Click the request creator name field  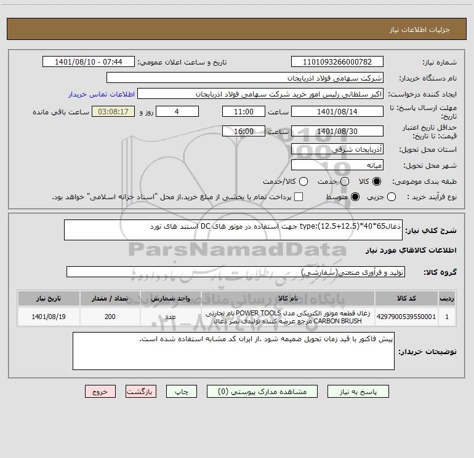pos(260,94)
